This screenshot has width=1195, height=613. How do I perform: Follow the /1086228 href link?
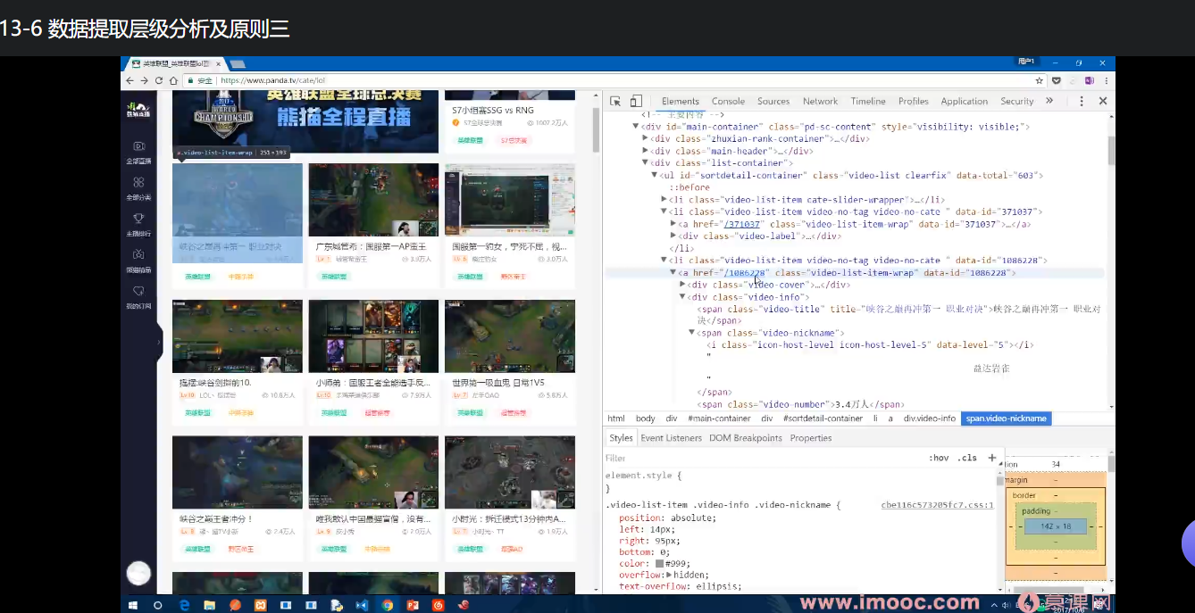point(744,272)
